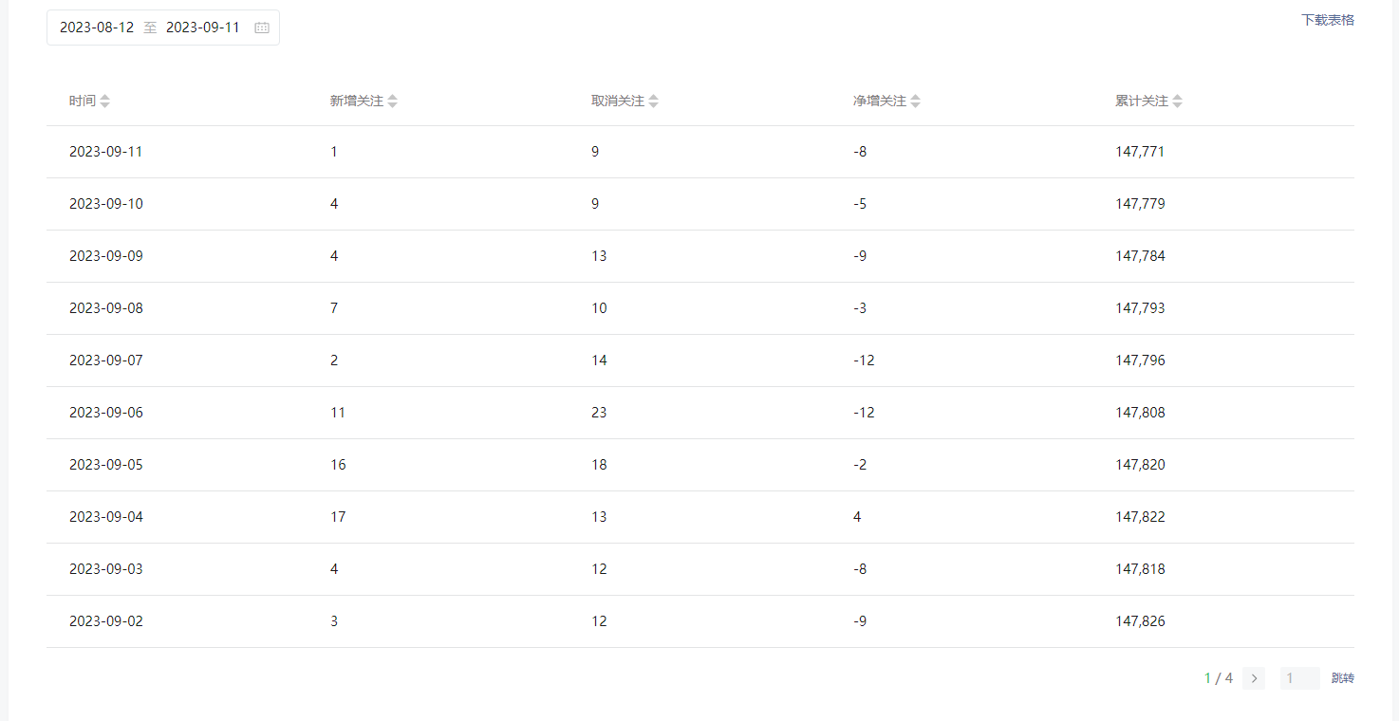Sort table by 累计关注 column

click(1177, 102)
